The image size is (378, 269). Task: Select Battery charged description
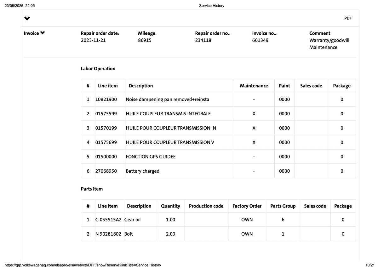(x=143, y=171)
